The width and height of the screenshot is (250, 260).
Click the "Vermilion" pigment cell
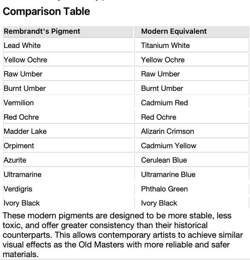[19, 103]
